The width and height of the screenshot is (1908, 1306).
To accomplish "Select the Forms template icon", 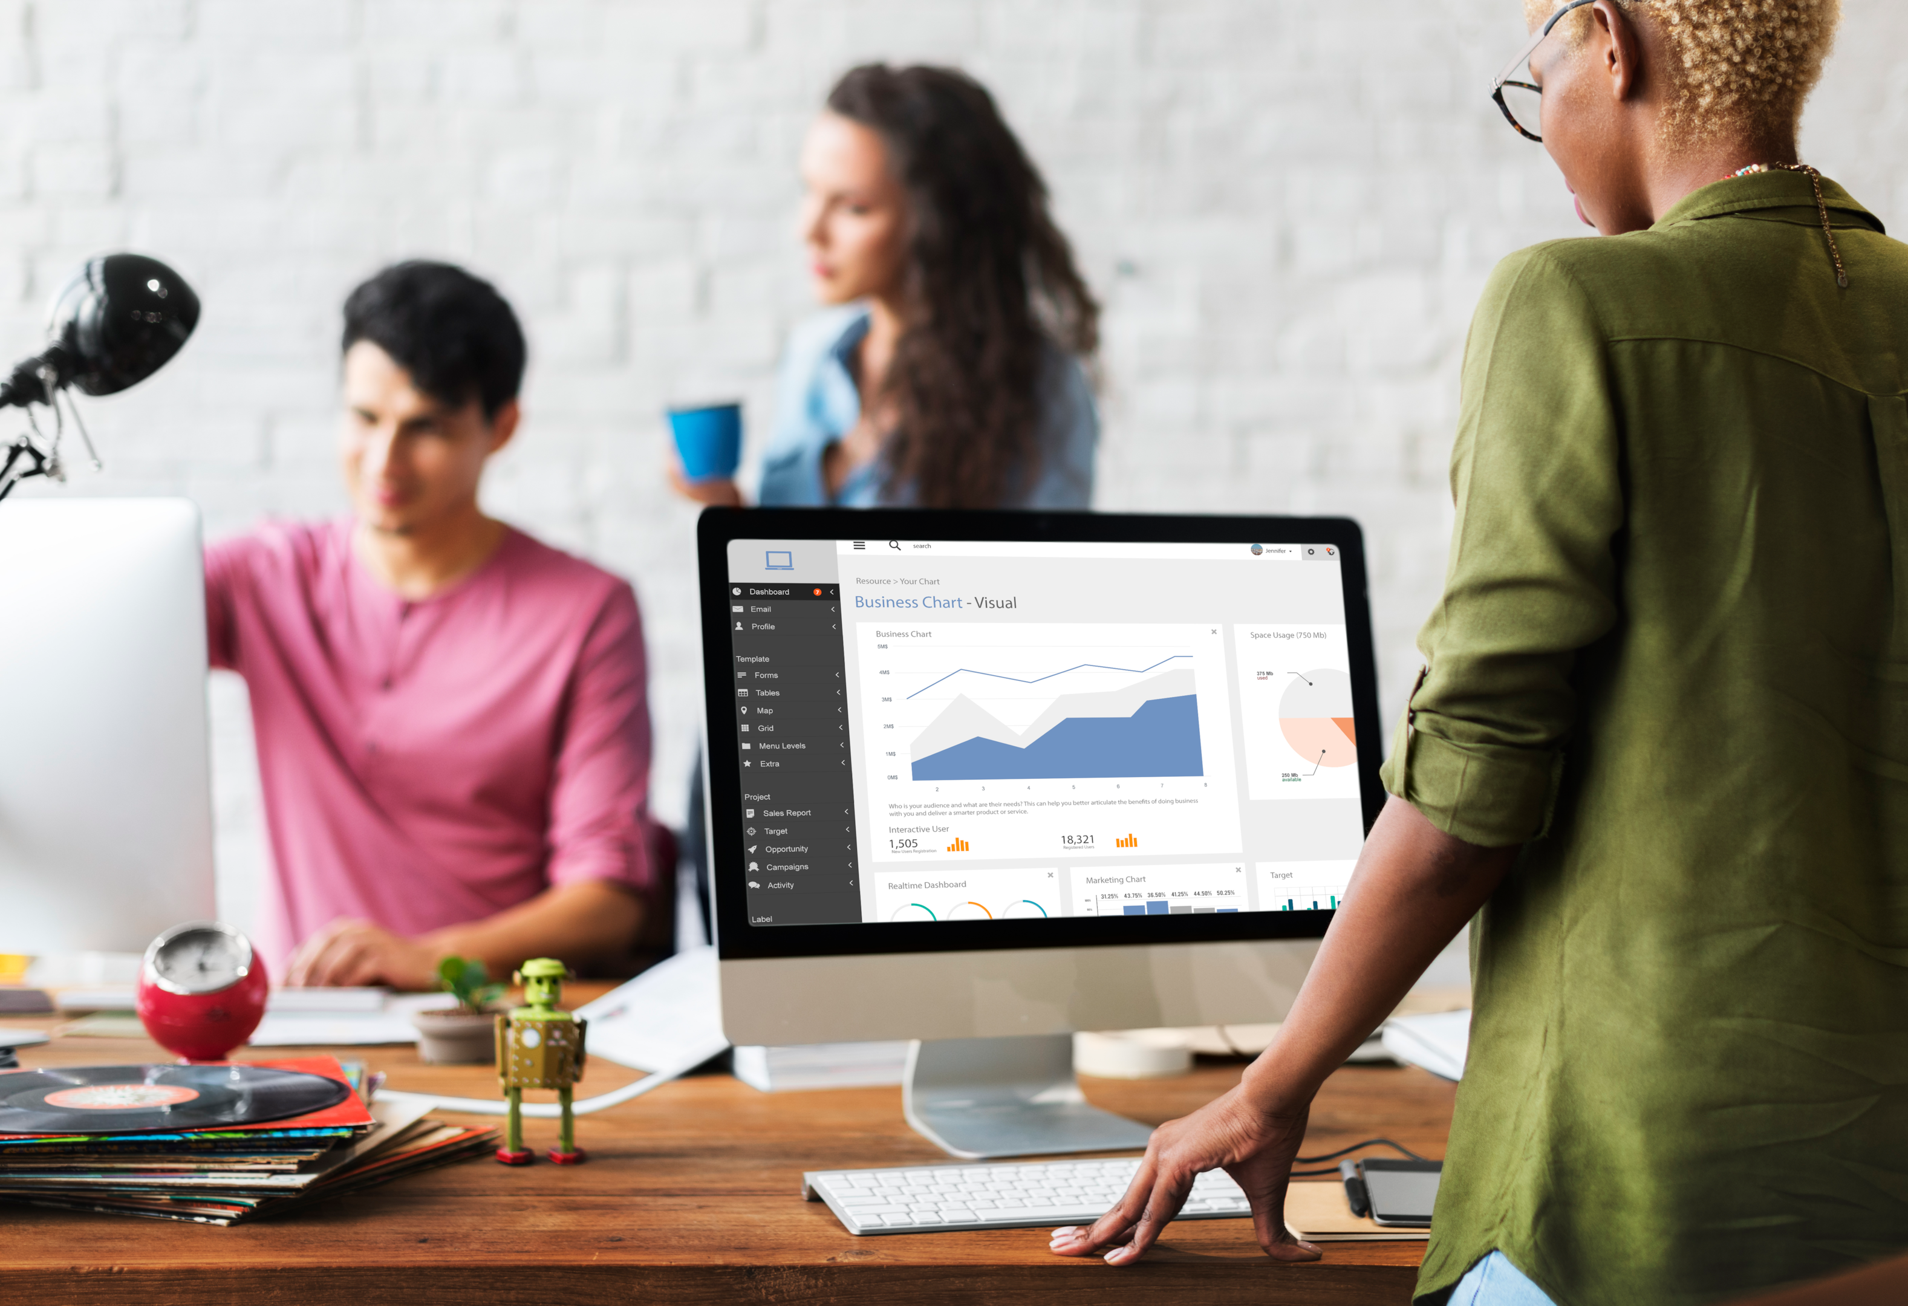I will (741, 677).
